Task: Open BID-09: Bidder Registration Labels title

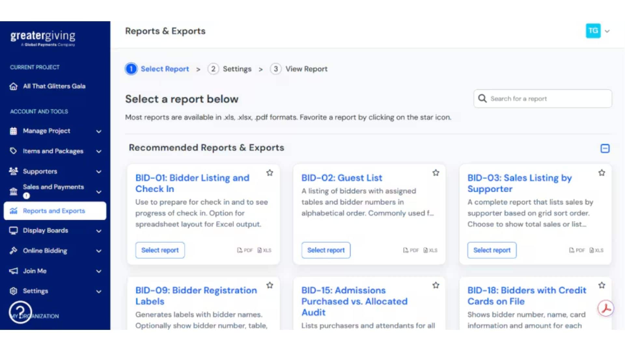Action: tap(196, 296)
